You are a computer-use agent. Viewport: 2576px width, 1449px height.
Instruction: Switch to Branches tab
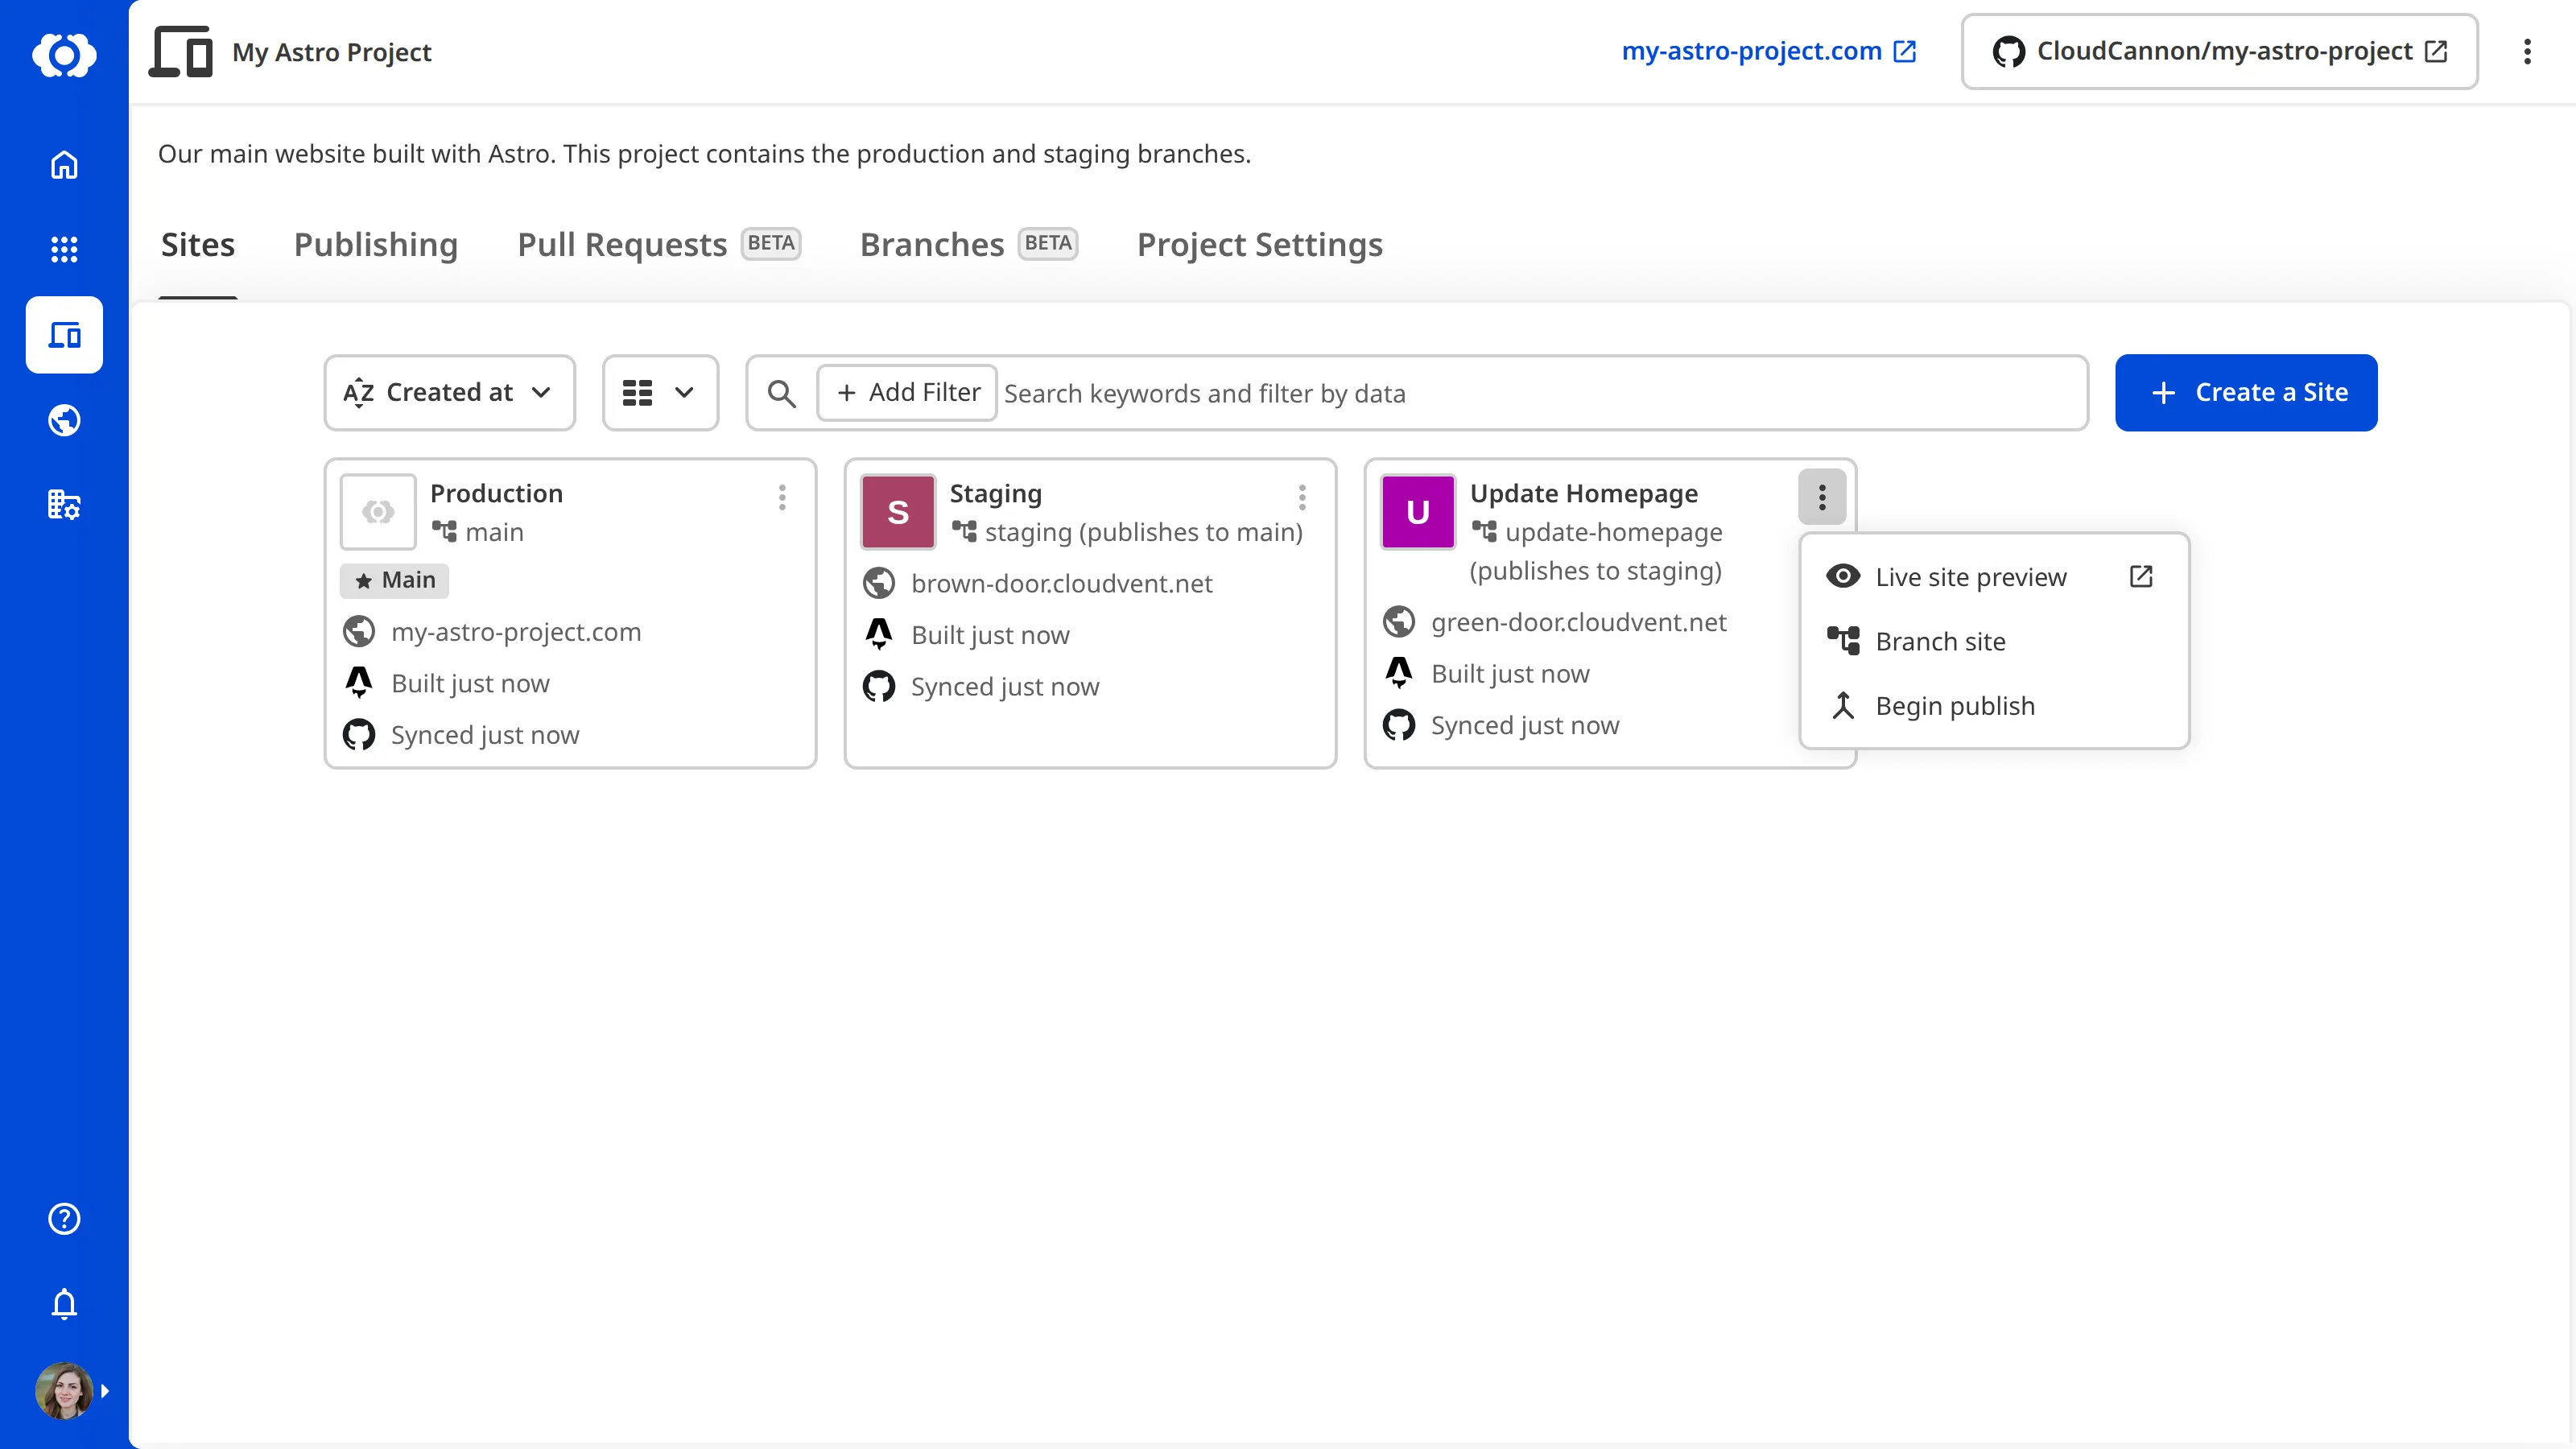[x=968, y=245]
